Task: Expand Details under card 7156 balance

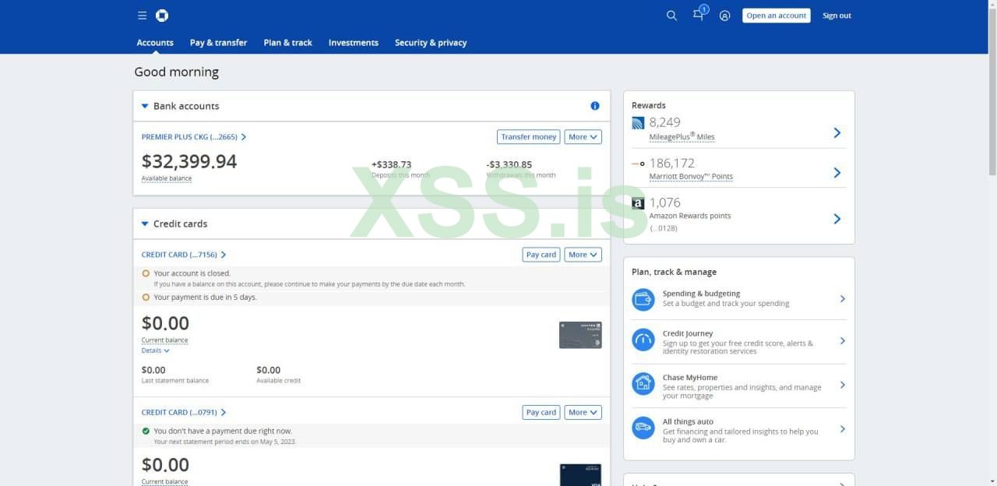Action: click(x=156, y=350)
